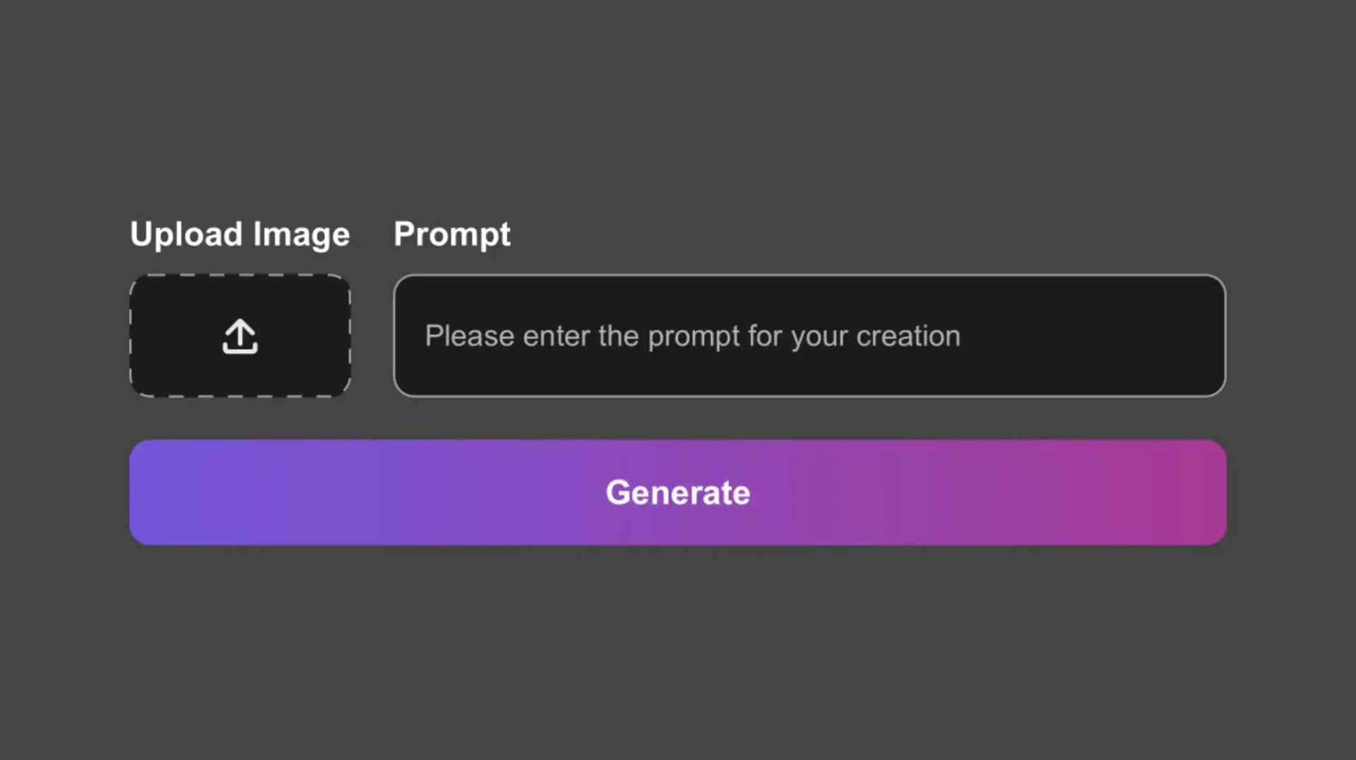Start creation with the purple Generate button
The width and height of the screenshot is (1356, 760).
[678, 492]
